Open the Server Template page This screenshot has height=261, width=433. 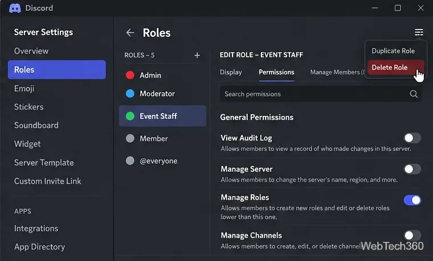(x=44, y=163)
